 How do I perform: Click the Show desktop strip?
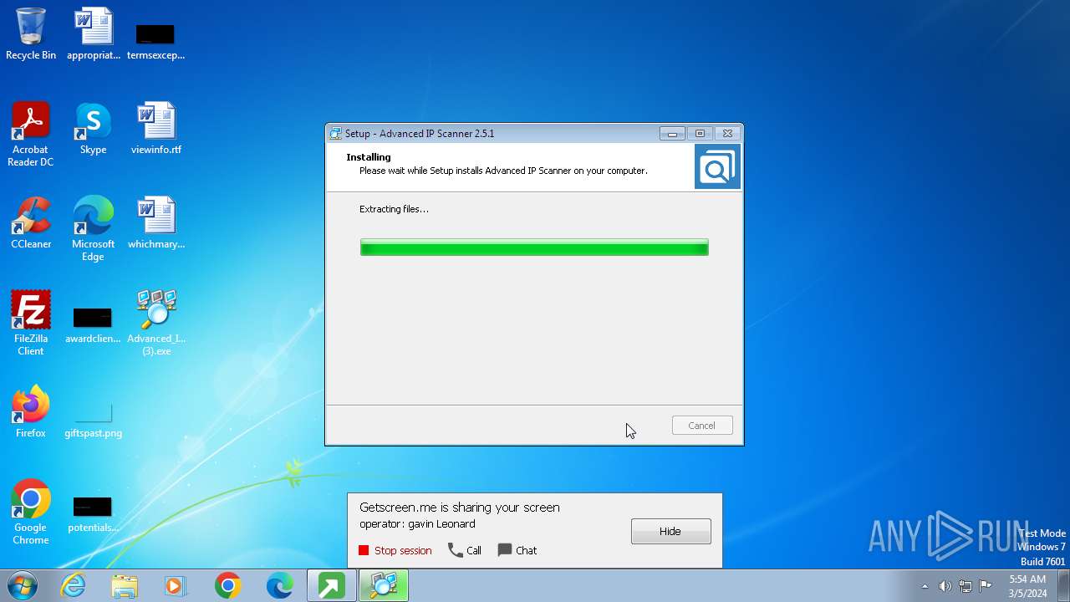(1063, 585)
